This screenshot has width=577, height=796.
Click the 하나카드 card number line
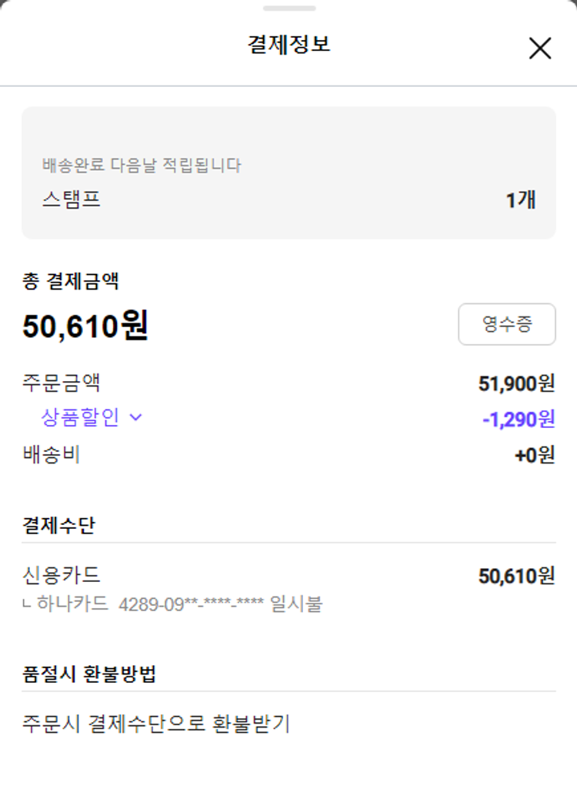pyautogui.click(x=173, y=604)
